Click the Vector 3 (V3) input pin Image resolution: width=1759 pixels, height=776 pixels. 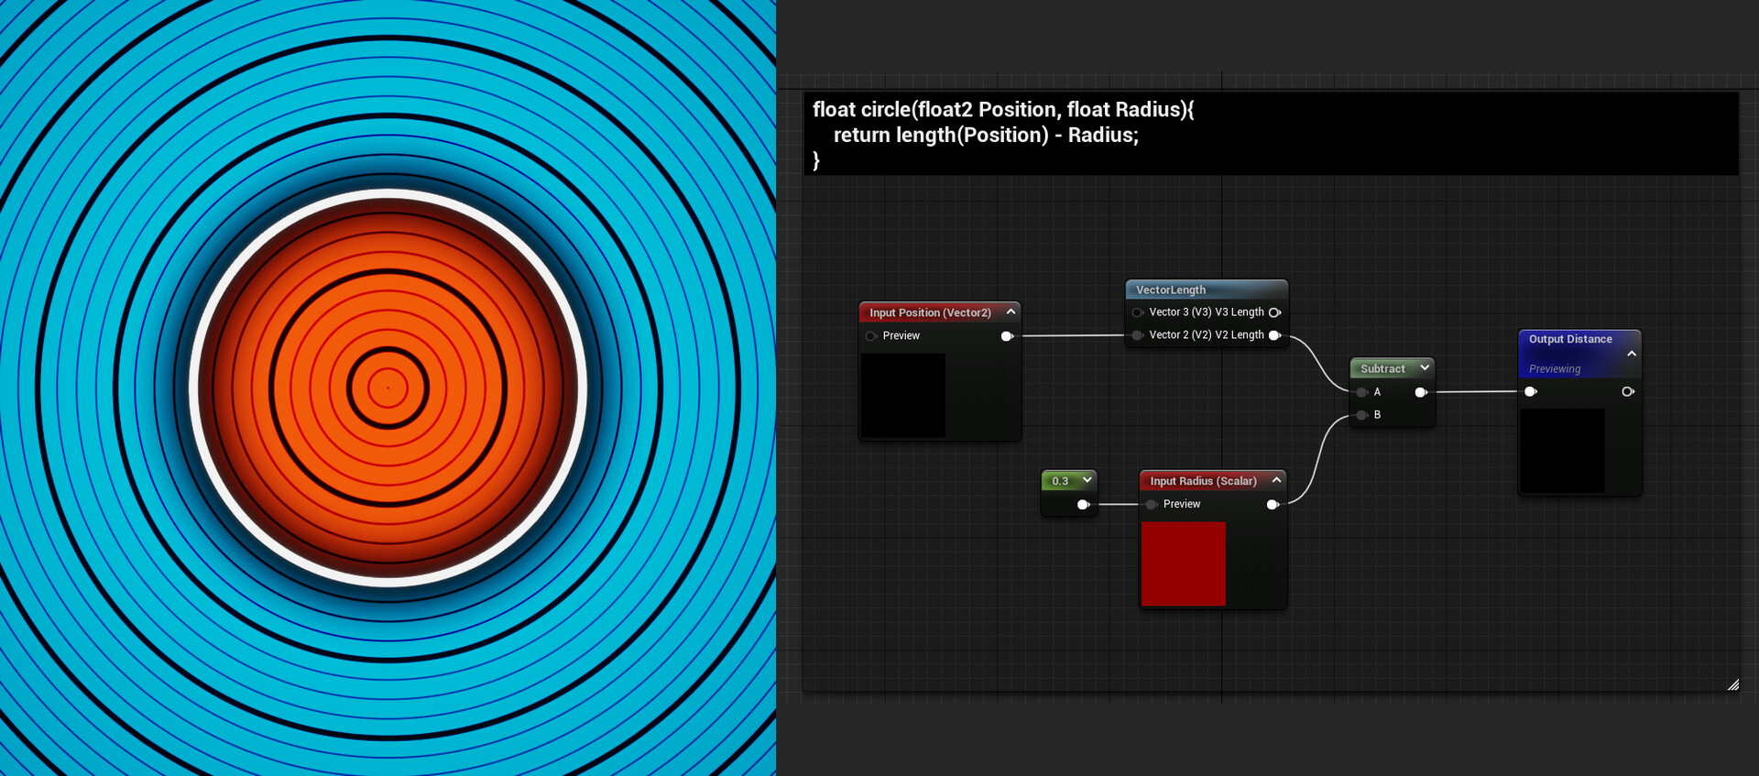pos(1137,312)
